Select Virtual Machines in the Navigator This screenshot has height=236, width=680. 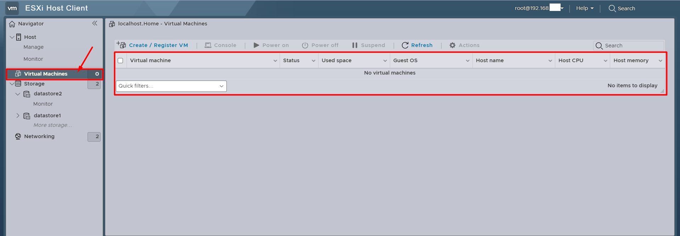pos(46,74)
